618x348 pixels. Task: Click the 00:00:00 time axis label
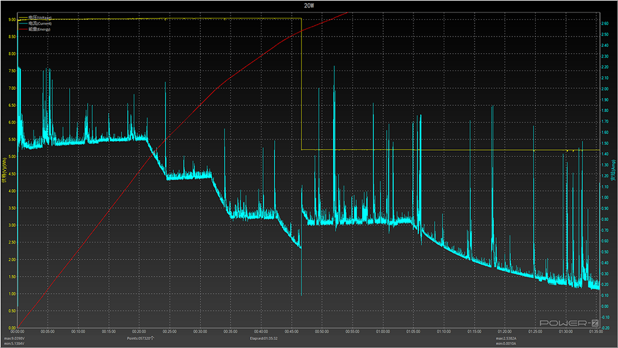click(19, 332)
